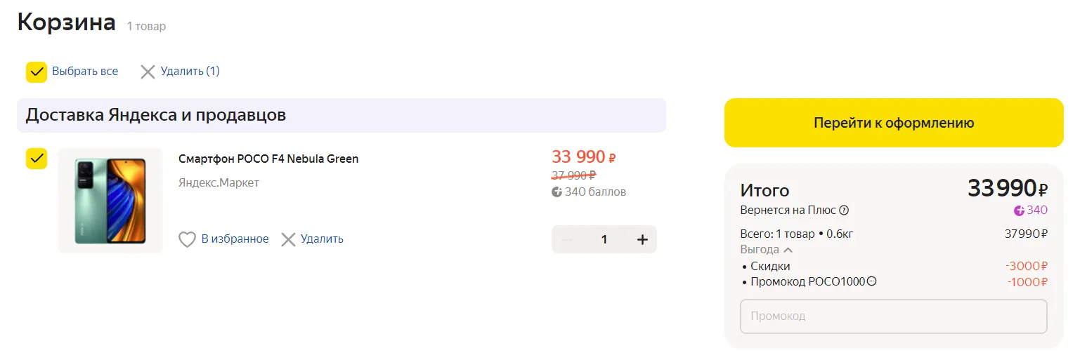
Task: Collapse the Выгода section chevron
Action: click(x=788, y=250)
